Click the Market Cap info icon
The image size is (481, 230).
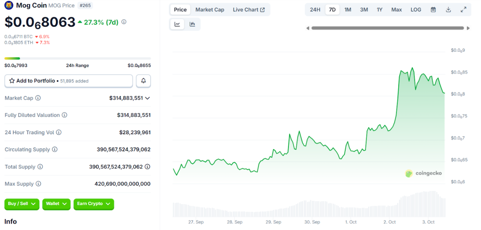click(38, 98)
